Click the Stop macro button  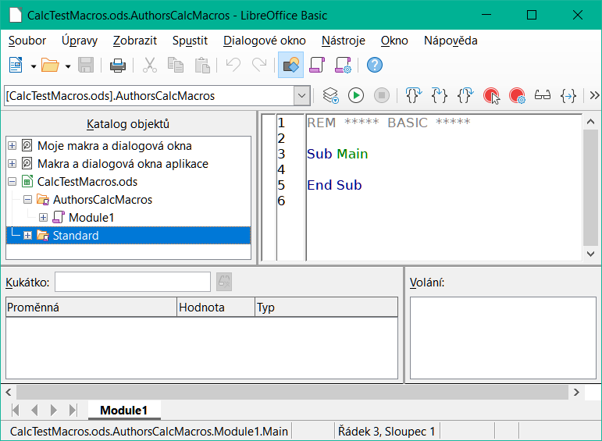pyautogui.click(x=382, y=95)
